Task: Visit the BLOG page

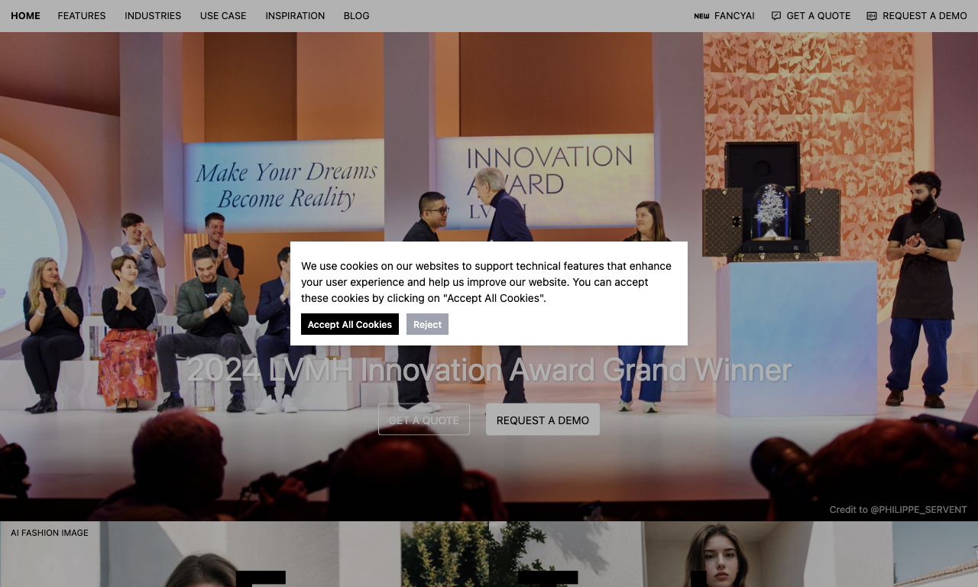Action: point(356,15)
